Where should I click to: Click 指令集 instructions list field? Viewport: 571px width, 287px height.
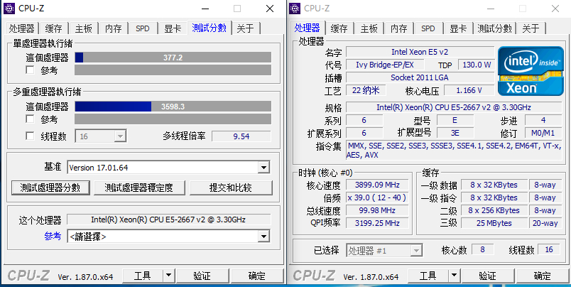(x=454, y=151)
